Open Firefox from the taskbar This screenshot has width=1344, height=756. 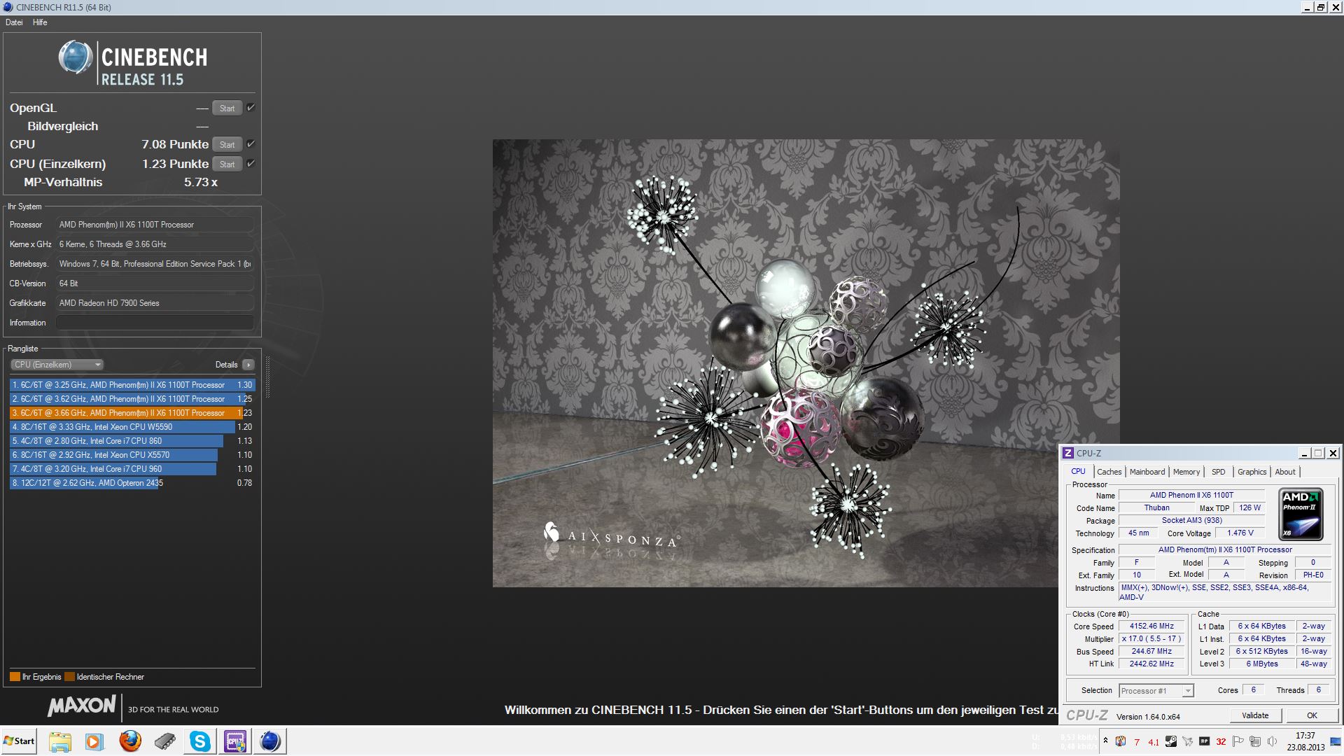coord(130,741)
